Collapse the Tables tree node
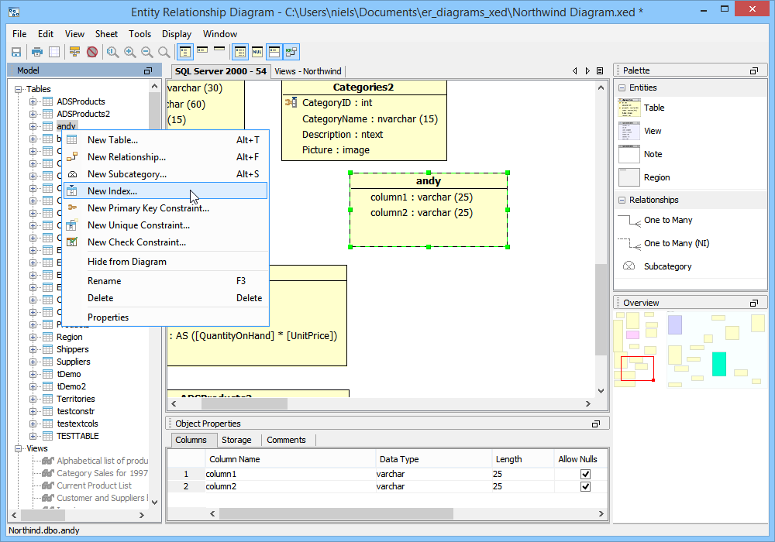The height and width of the screenshot is (542, 775). [19, 89]
